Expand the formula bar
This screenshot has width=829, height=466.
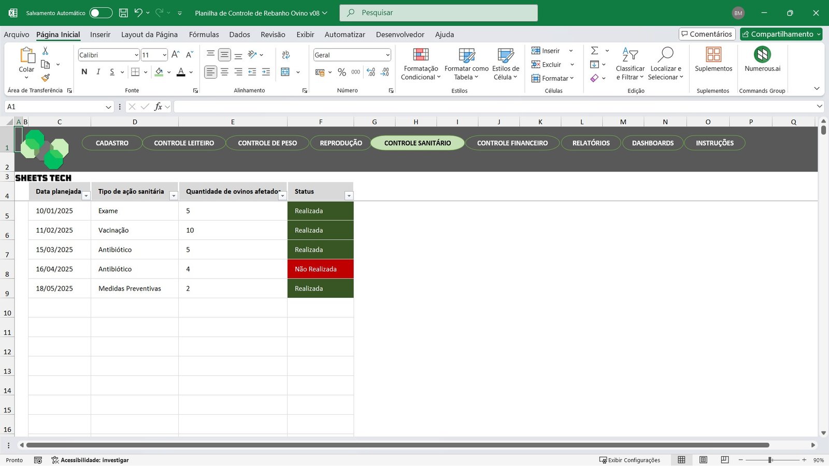click(819, 106)
